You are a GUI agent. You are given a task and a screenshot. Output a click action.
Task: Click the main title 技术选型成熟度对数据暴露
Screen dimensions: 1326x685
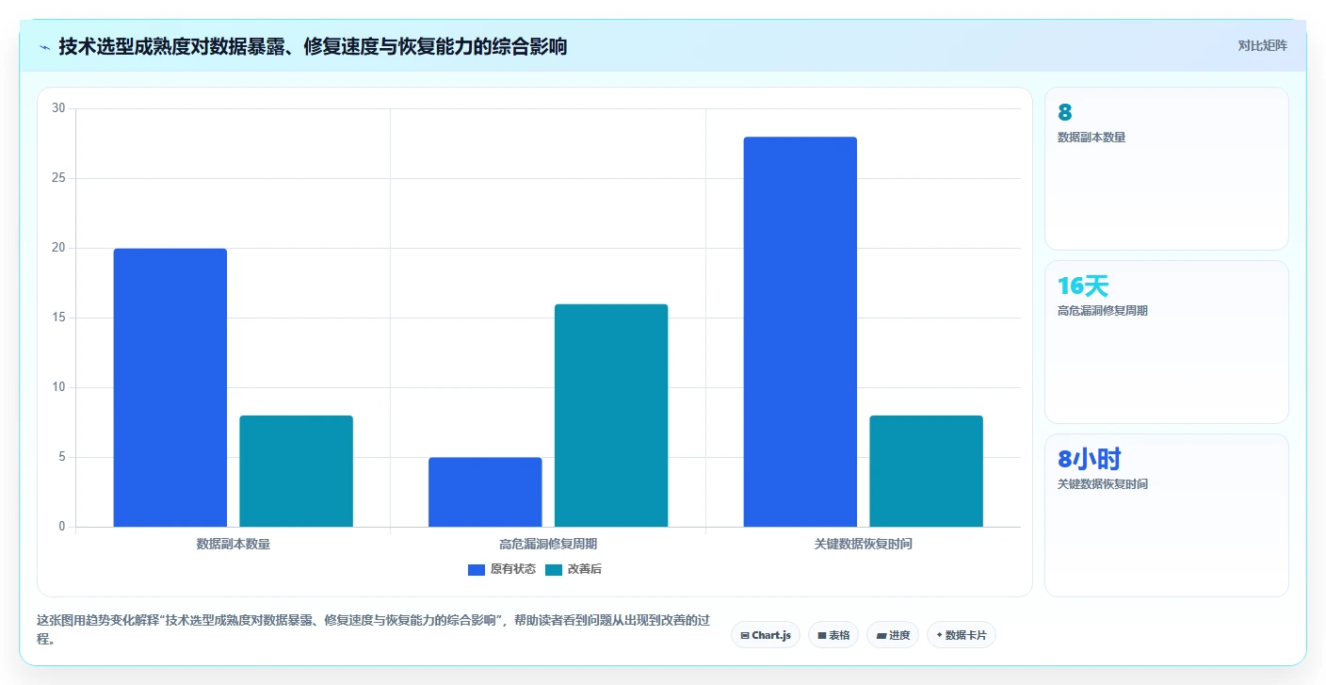[313, 46]
